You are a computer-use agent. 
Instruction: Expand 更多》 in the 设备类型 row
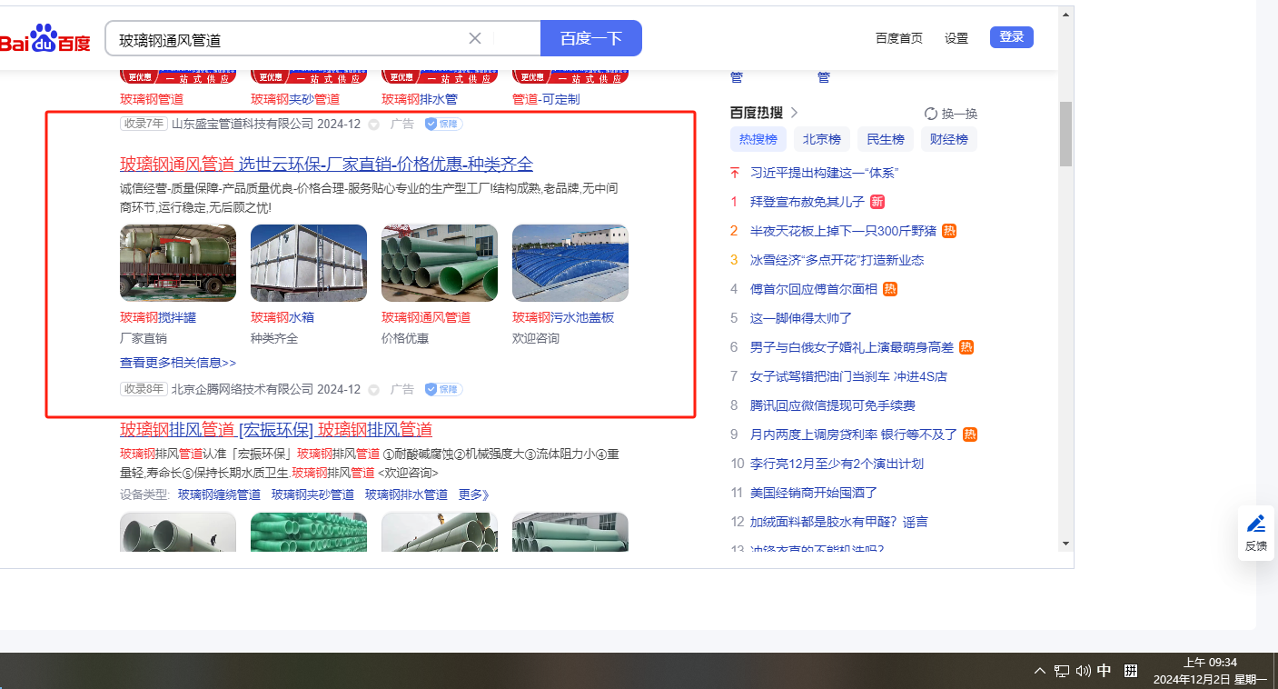click(473, 494)
